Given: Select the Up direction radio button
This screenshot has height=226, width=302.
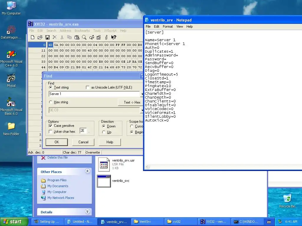Looking at the screenshot, I should pos(104,132).
